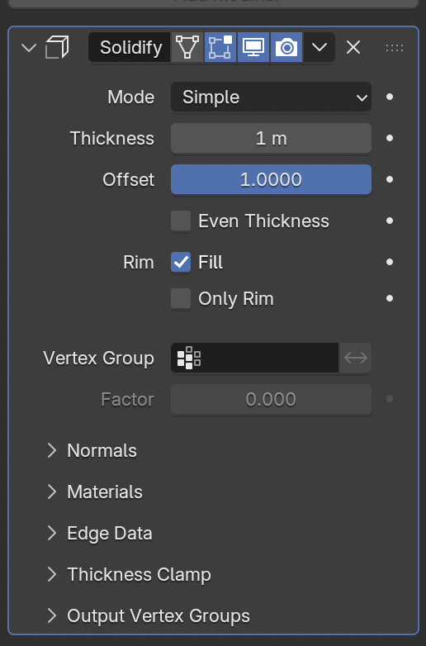Open the modifier extras dropdown arrow

coord(319,47)
